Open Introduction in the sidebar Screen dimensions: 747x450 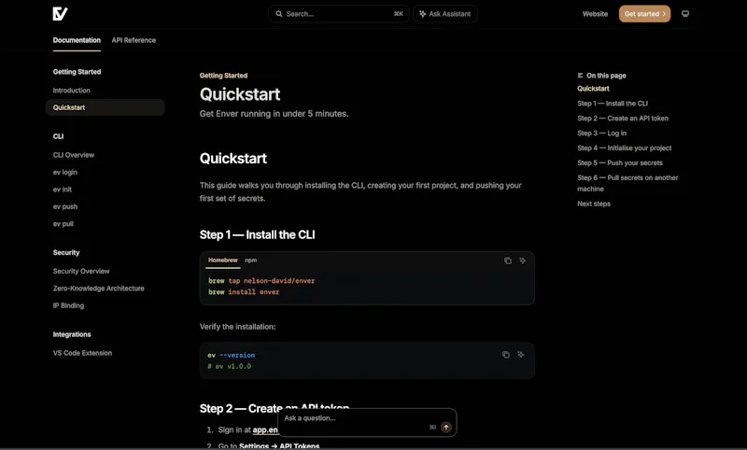tap(72, 90)
